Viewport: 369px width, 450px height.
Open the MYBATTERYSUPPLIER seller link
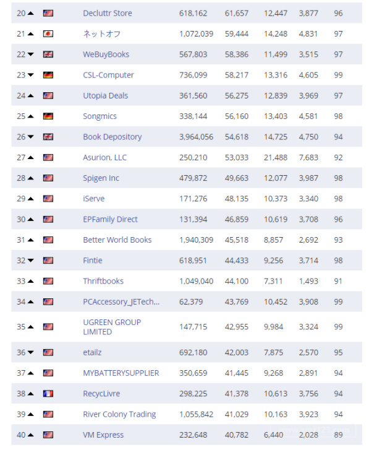[x=121, y=373]
